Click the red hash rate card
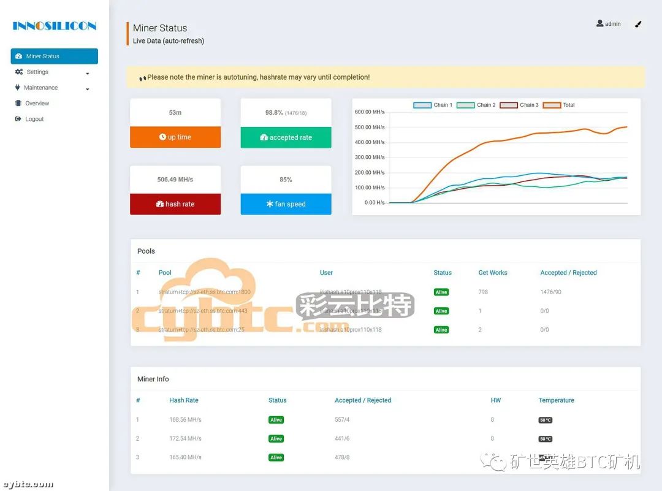This screenshot has width=662, height=491. click(x=175, y=204)
